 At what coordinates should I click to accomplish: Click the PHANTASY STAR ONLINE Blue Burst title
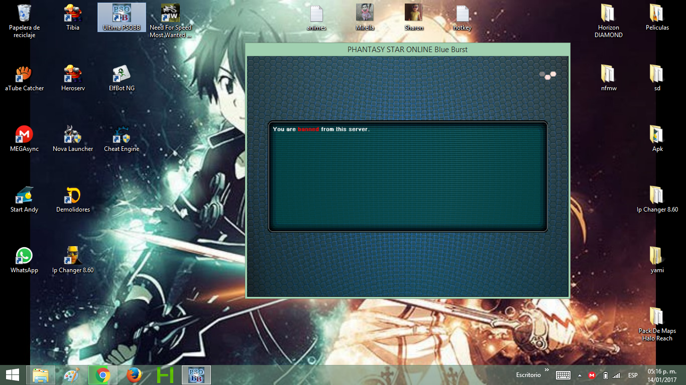coord(408,50)
